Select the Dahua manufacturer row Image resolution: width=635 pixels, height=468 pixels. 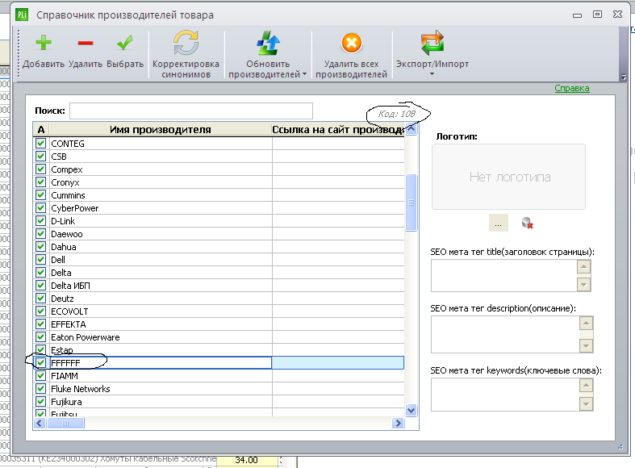coord(219,247)
